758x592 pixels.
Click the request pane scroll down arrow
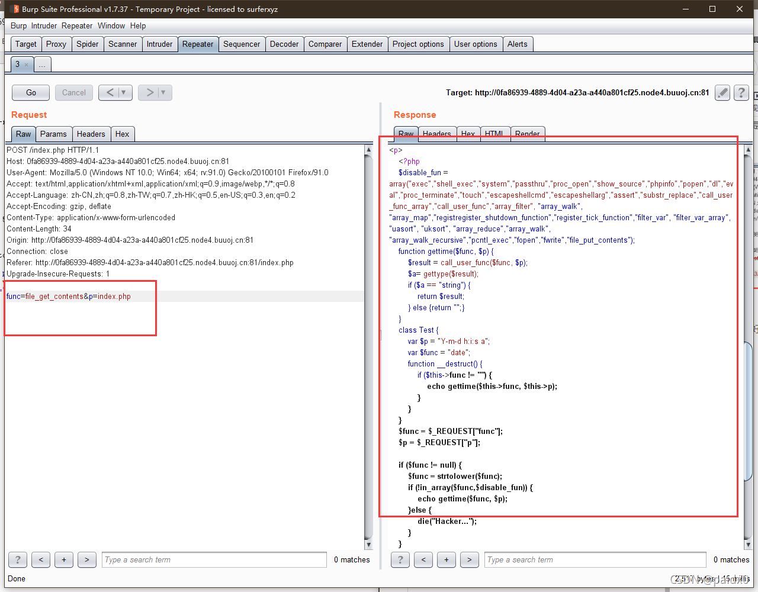[x=368, y=545]
